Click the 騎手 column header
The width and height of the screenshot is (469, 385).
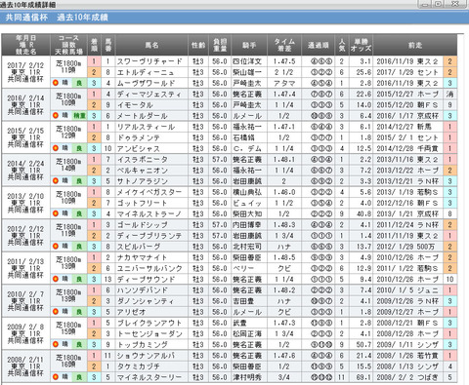pos(249,45)
